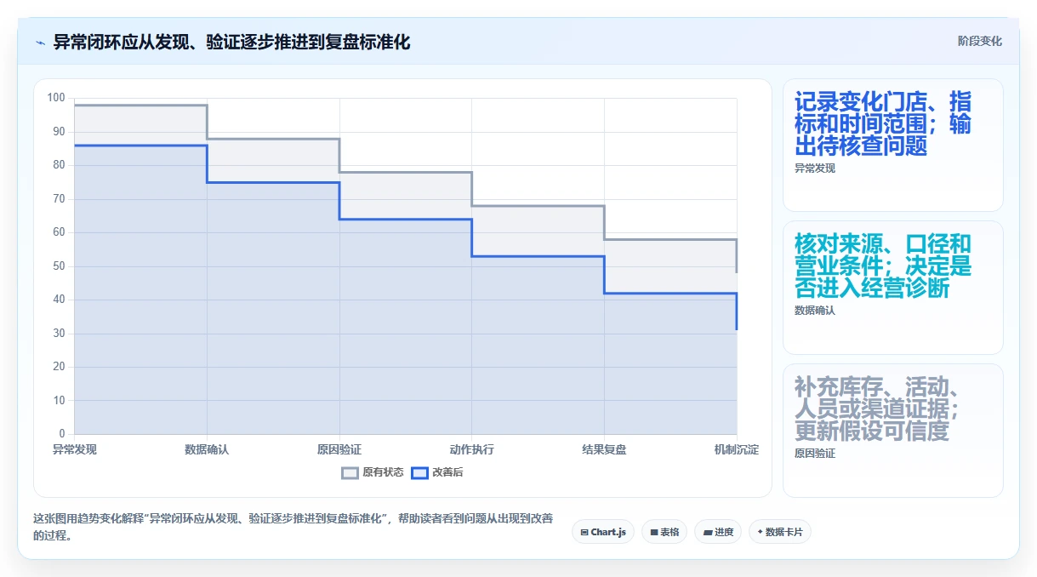Click the 50 y-axis value
Screen dimensions: 1037x577
(x=59, y=266)
